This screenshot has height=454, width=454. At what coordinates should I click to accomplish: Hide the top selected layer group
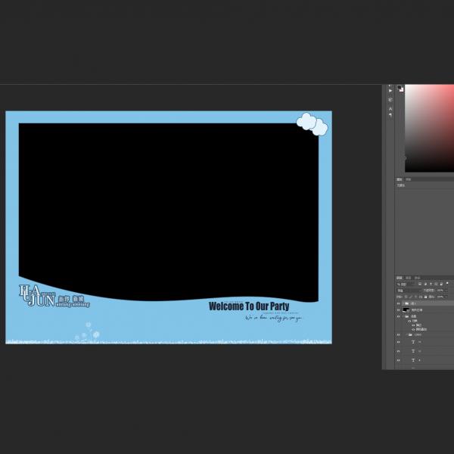pyautogui.click(x=399, y=303)
